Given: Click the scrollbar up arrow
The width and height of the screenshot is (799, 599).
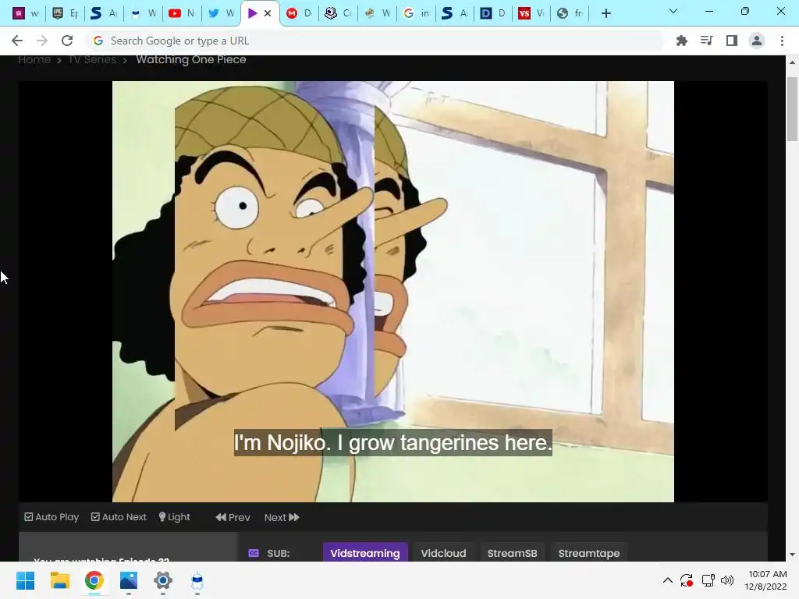Looking at the screenshot, I should [792, 62].
